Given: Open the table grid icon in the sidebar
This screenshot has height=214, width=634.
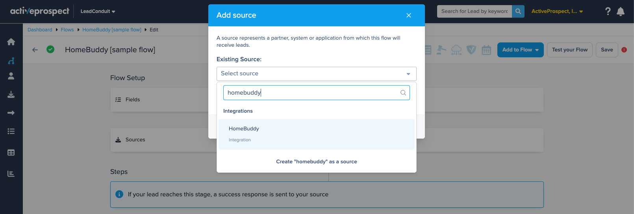Looking at the screenshot, I should point(11,152).
